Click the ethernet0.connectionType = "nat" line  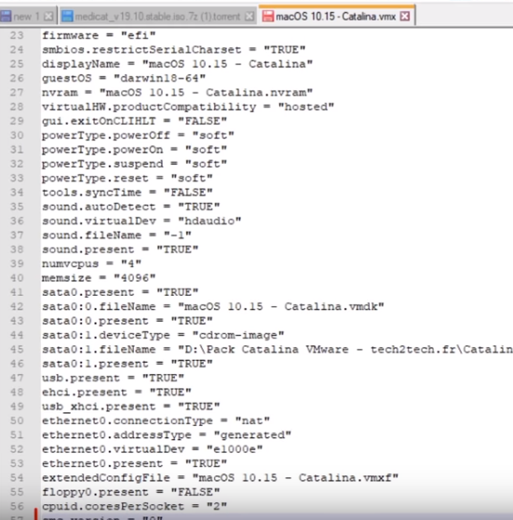pyautogui.click(x=155, y=420)
